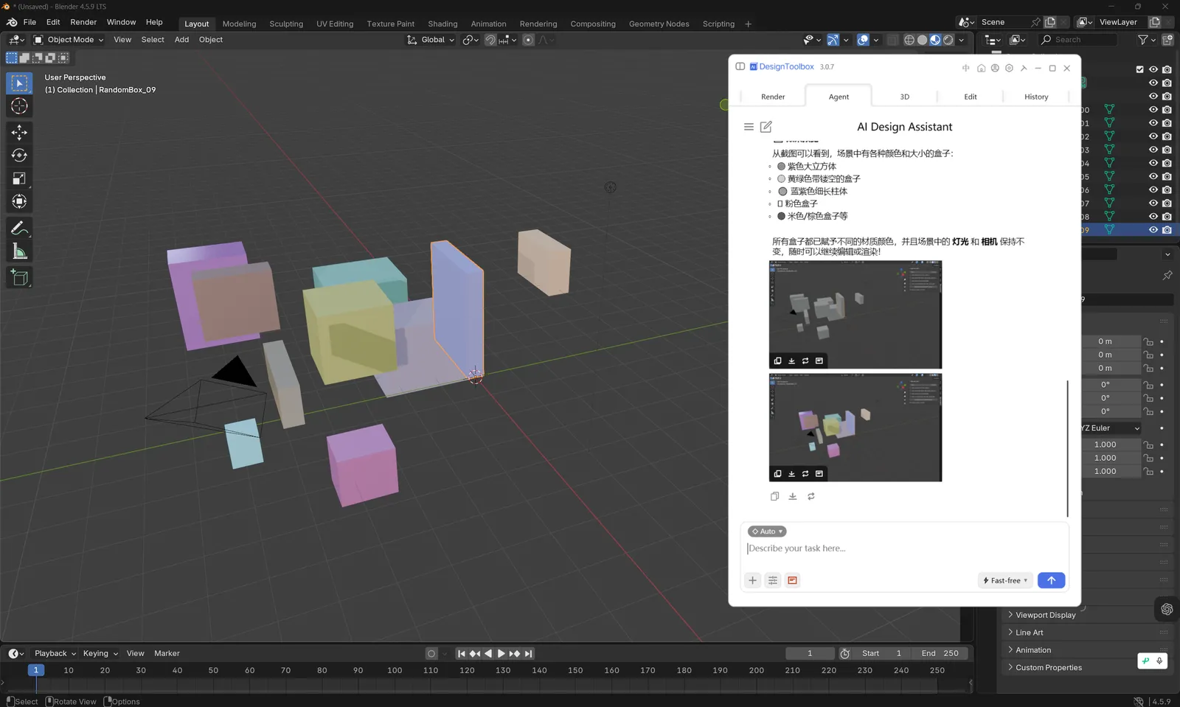Open the Auto mode dropdown in prompt box
This screenshot has width=1180, height=707.
click(x=767, y=532)
